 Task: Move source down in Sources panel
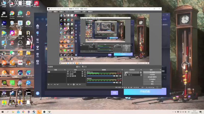(x=80, y=84)
